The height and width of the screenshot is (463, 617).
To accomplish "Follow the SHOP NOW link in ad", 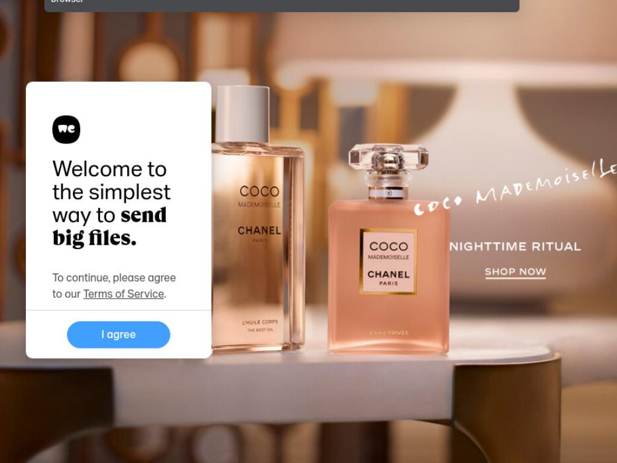I will (x=516, y=272).
